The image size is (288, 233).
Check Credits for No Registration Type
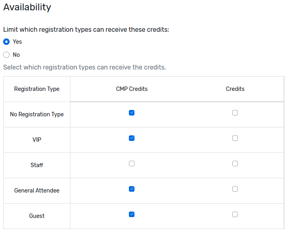(x=235, y=113)
